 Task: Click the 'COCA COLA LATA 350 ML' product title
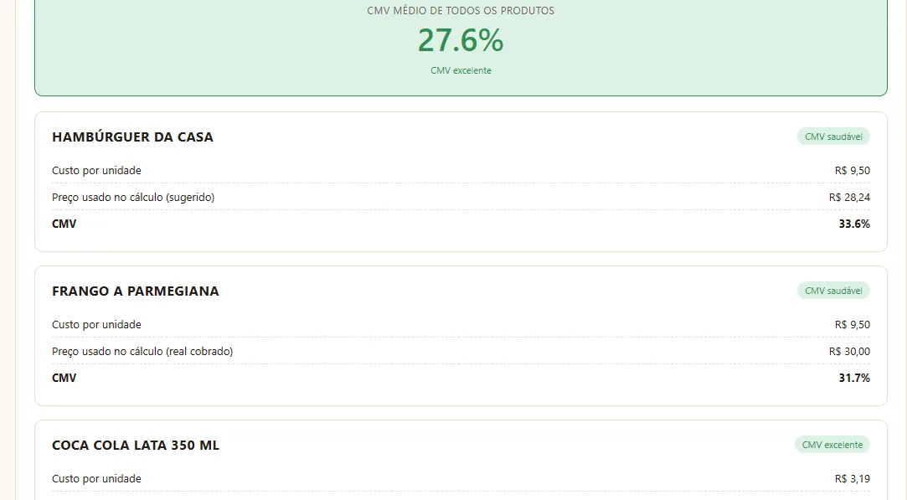pyautogui.click(x=136, y=445)
